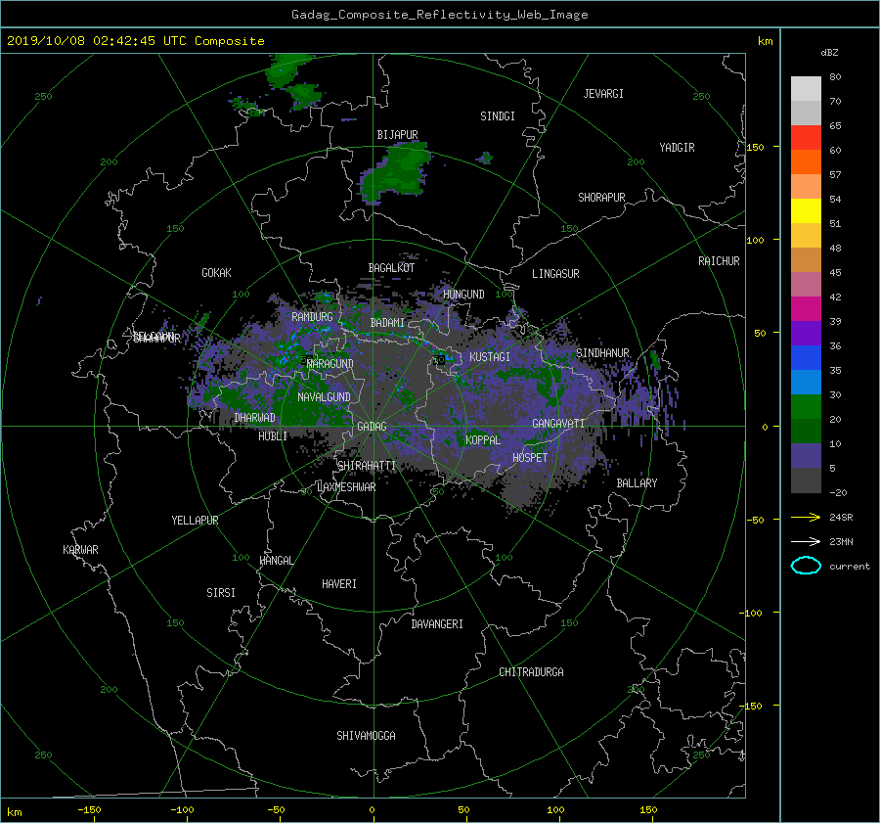Select the green 30 dBZ color swatch
This screenshot has width=880, height=823.
pyautogui.click(x=806, y=407)
